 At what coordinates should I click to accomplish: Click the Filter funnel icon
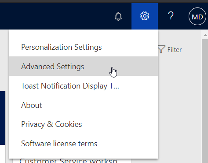161,49
